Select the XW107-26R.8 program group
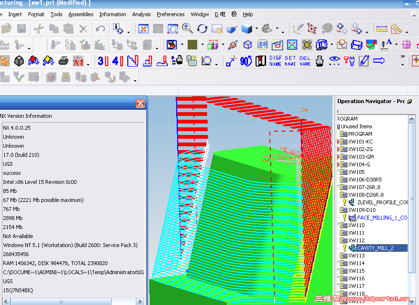 tap(364, 187)
